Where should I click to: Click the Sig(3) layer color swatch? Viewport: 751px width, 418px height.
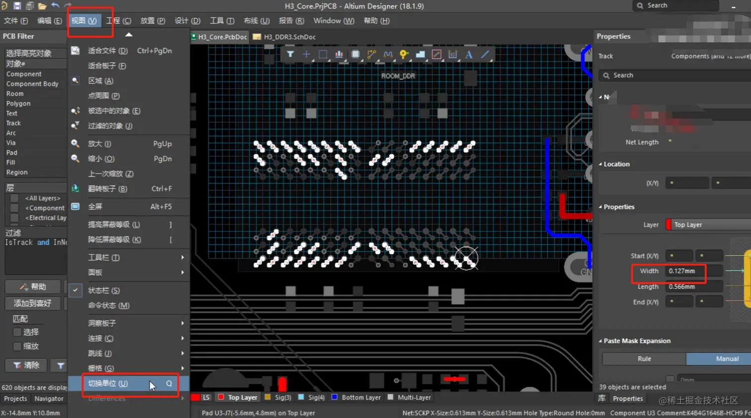(268, 397)
